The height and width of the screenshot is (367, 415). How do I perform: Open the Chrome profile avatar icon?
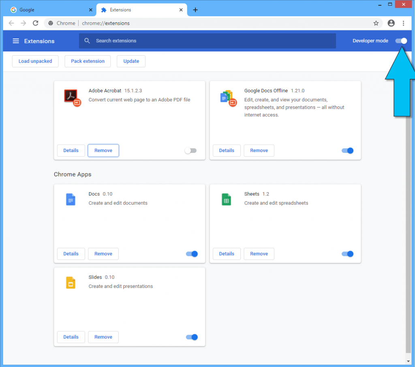coord(391,23)
